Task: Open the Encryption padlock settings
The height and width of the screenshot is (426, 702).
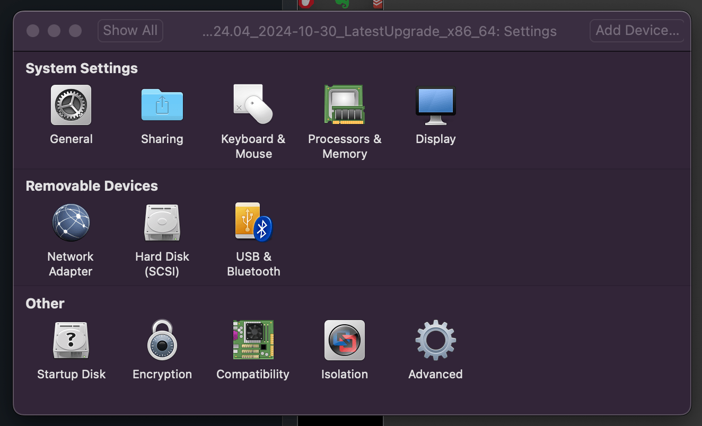Action: 162,340
